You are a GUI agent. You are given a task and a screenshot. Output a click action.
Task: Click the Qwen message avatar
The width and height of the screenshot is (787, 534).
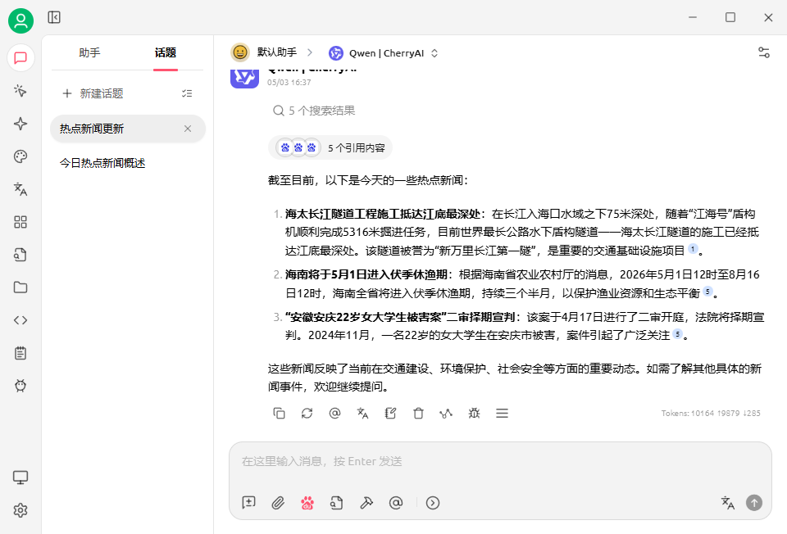click(244, 79)
